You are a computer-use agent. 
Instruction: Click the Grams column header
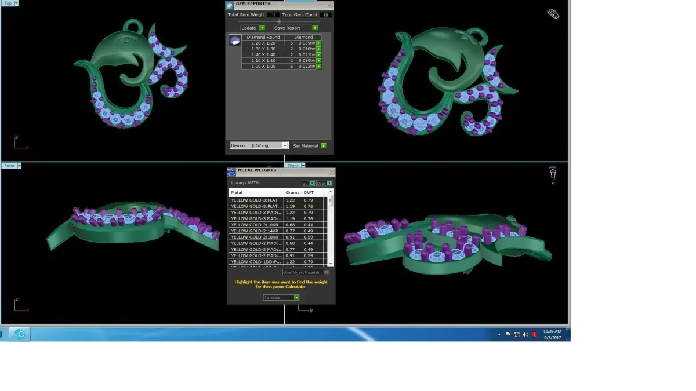coord(292,192)
